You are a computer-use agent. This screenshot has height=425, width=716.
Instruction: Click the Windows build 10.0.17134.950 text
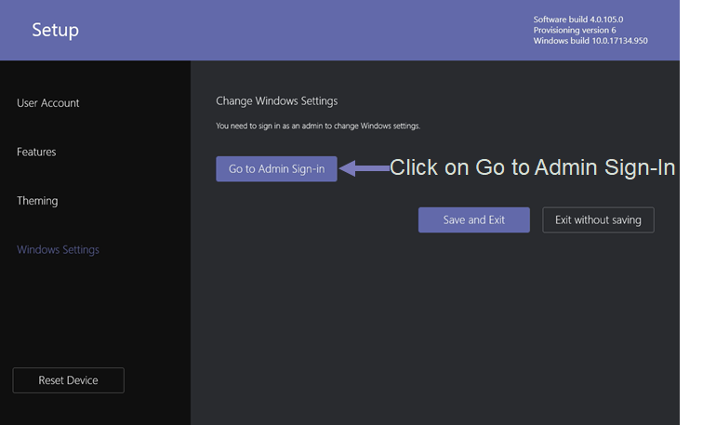coord(590,41)
